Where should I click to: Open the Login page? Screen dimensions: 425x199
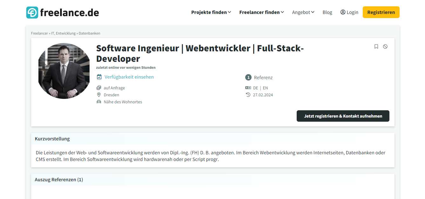349,12
